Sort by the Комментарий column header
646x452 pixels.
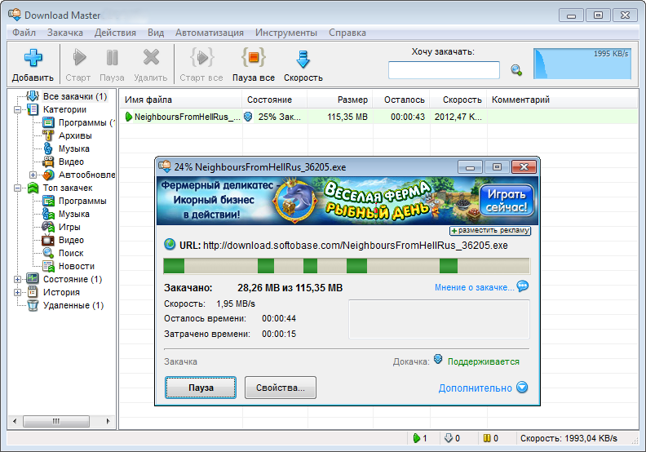click(x=562, y=100)
